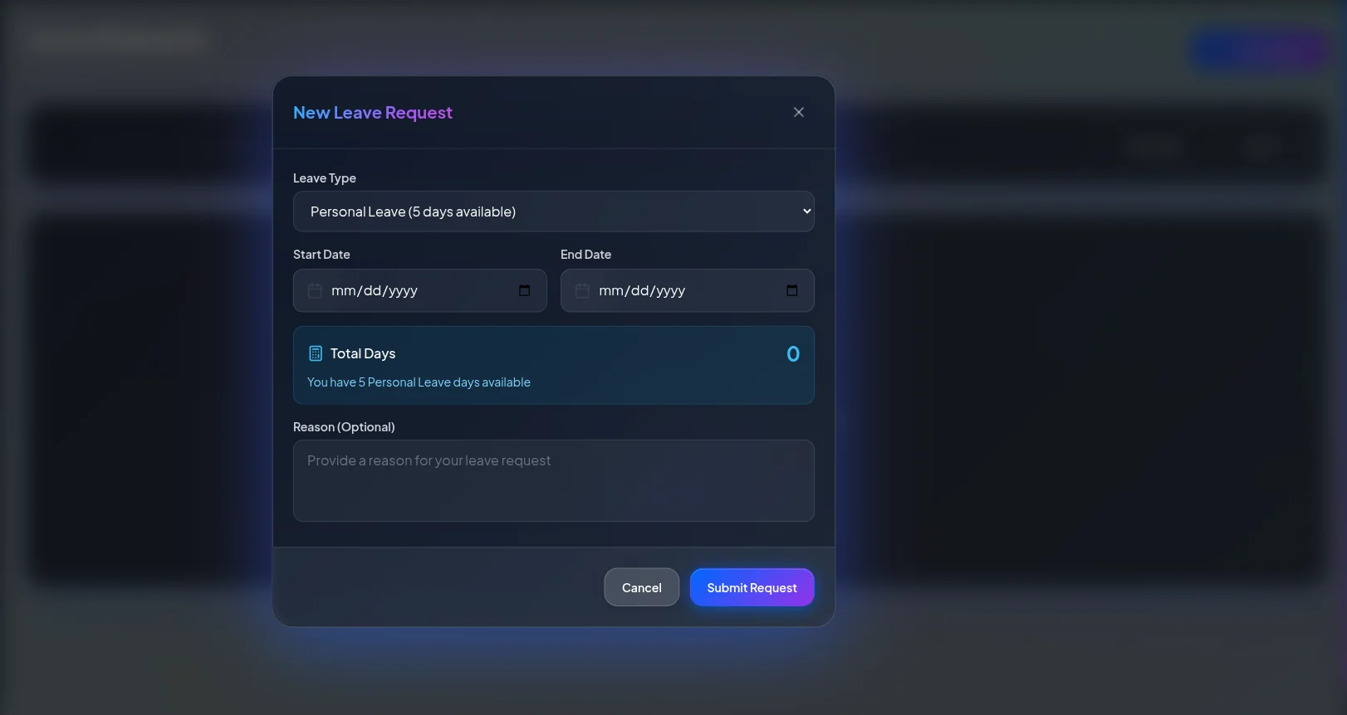Screen dimensions: 1347x715
Task: Click the Total Days calculator icon
Action: (x=316, y=353)
